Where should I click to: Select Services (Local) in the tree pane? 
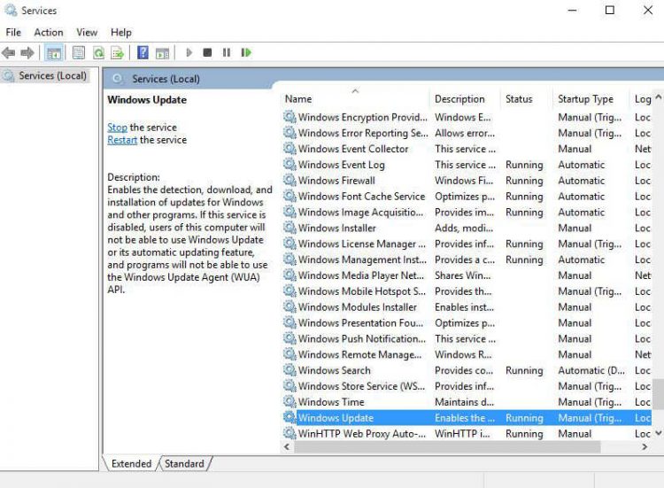[x=45, y=76]
